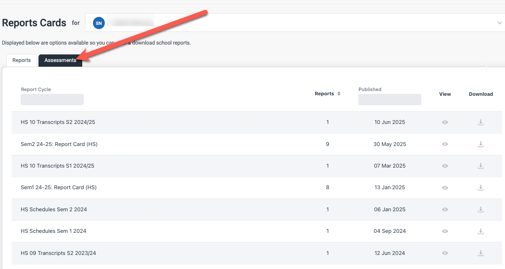Select the HS 09 Transcripts S2 2023/24 row
505x269 pixels.
[59, 253]
